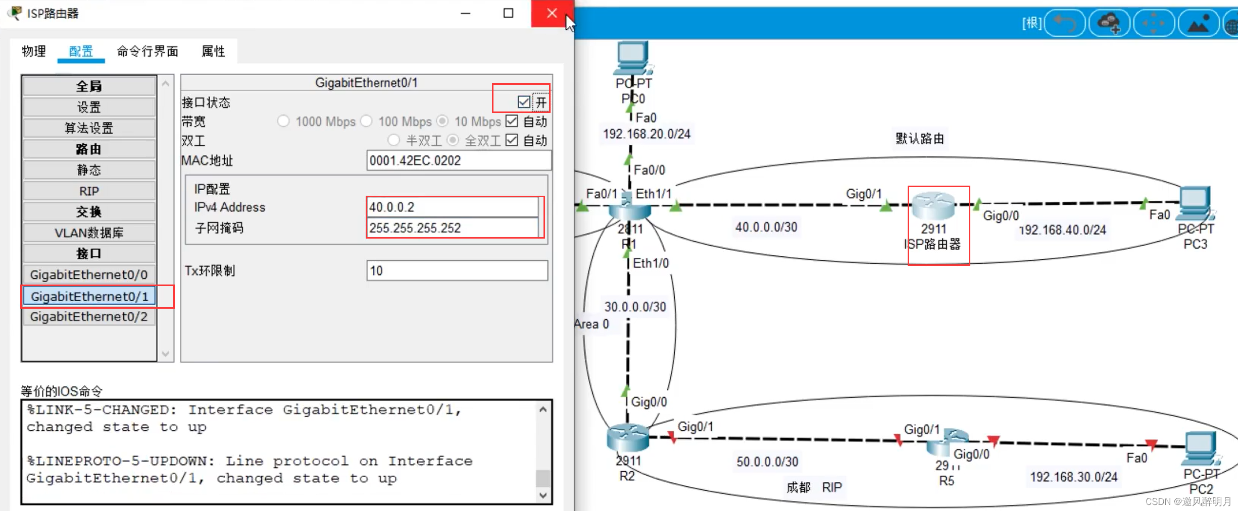Click the sidebar list scroll up arrow
Screen dimensions: 1238x511
166,84
